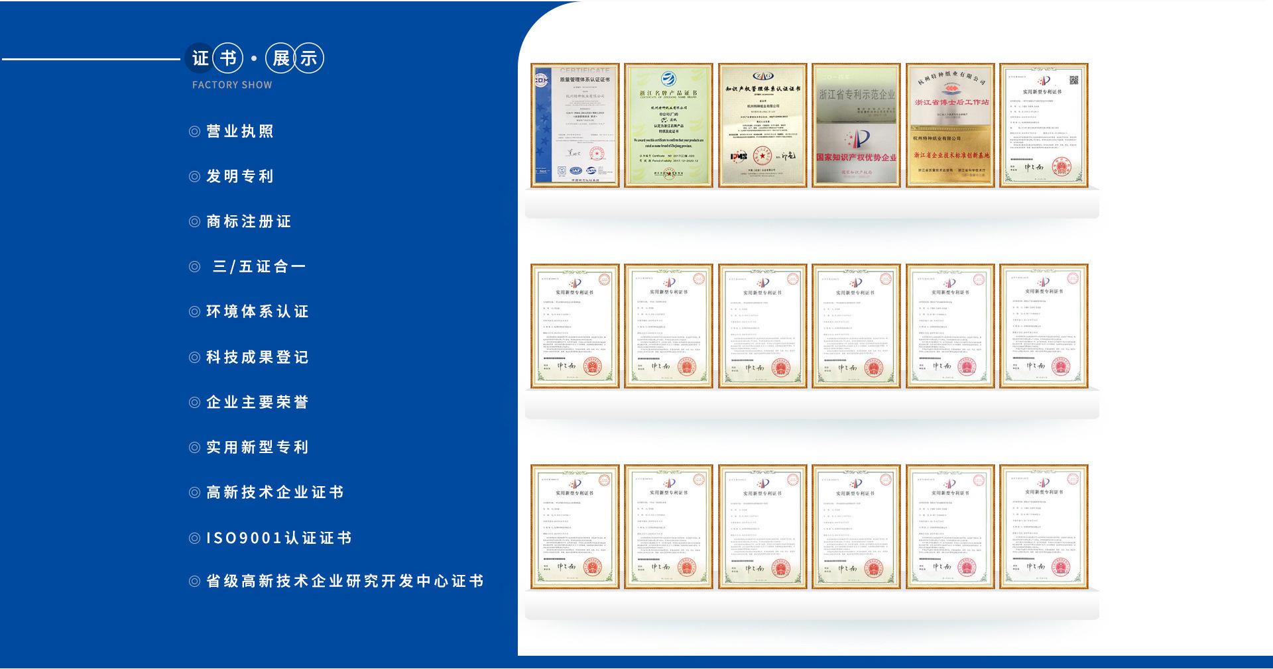Click the circle bullet icon beside 企业主要荣誉
1273x669 pixels.
point(194,403)
